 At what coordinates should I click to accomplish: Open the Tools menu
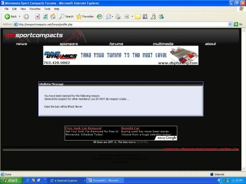pos(47,9)
